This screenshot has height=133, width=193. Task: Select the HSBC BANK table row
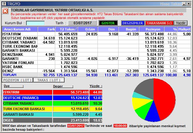click(96, 67)
